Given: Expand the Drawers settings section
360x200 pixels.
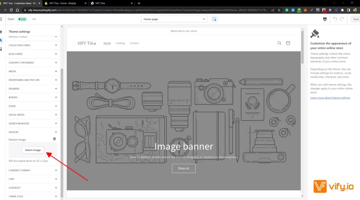Looking at the screenshot, I should point(33,89).
